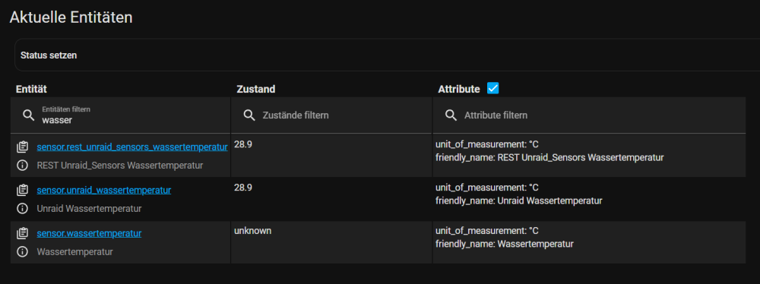Uncheck the Attribute column checkbox
The height and width of the screenshot is (284, 760).
(493, 88)
